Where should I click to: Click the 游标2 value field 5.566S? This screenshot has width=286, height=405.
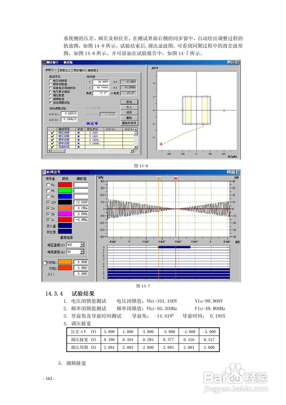[x=81, y=268]
